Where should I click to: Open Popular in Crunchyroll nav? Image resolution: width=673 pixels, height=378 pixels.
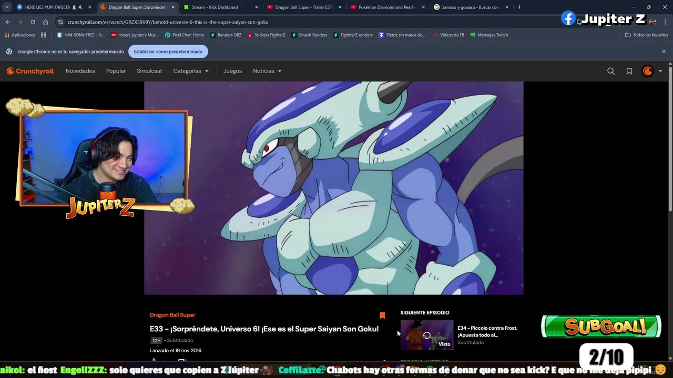tap(116, 71)
